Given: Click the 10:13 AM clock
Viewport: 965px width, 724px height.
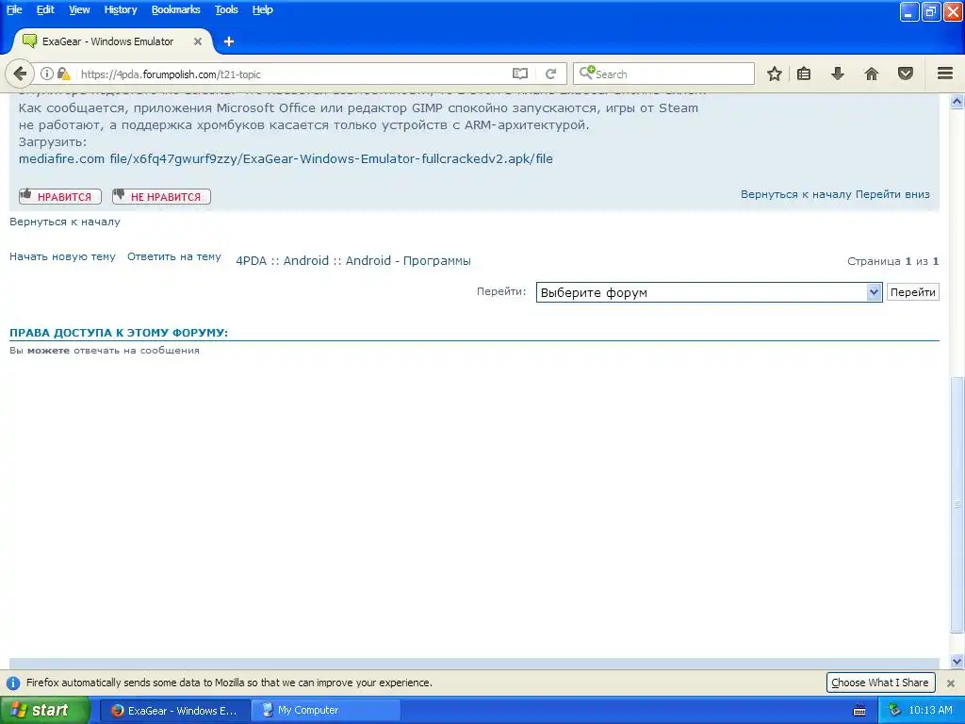Looking at the screenshot, I should (930, 711).
